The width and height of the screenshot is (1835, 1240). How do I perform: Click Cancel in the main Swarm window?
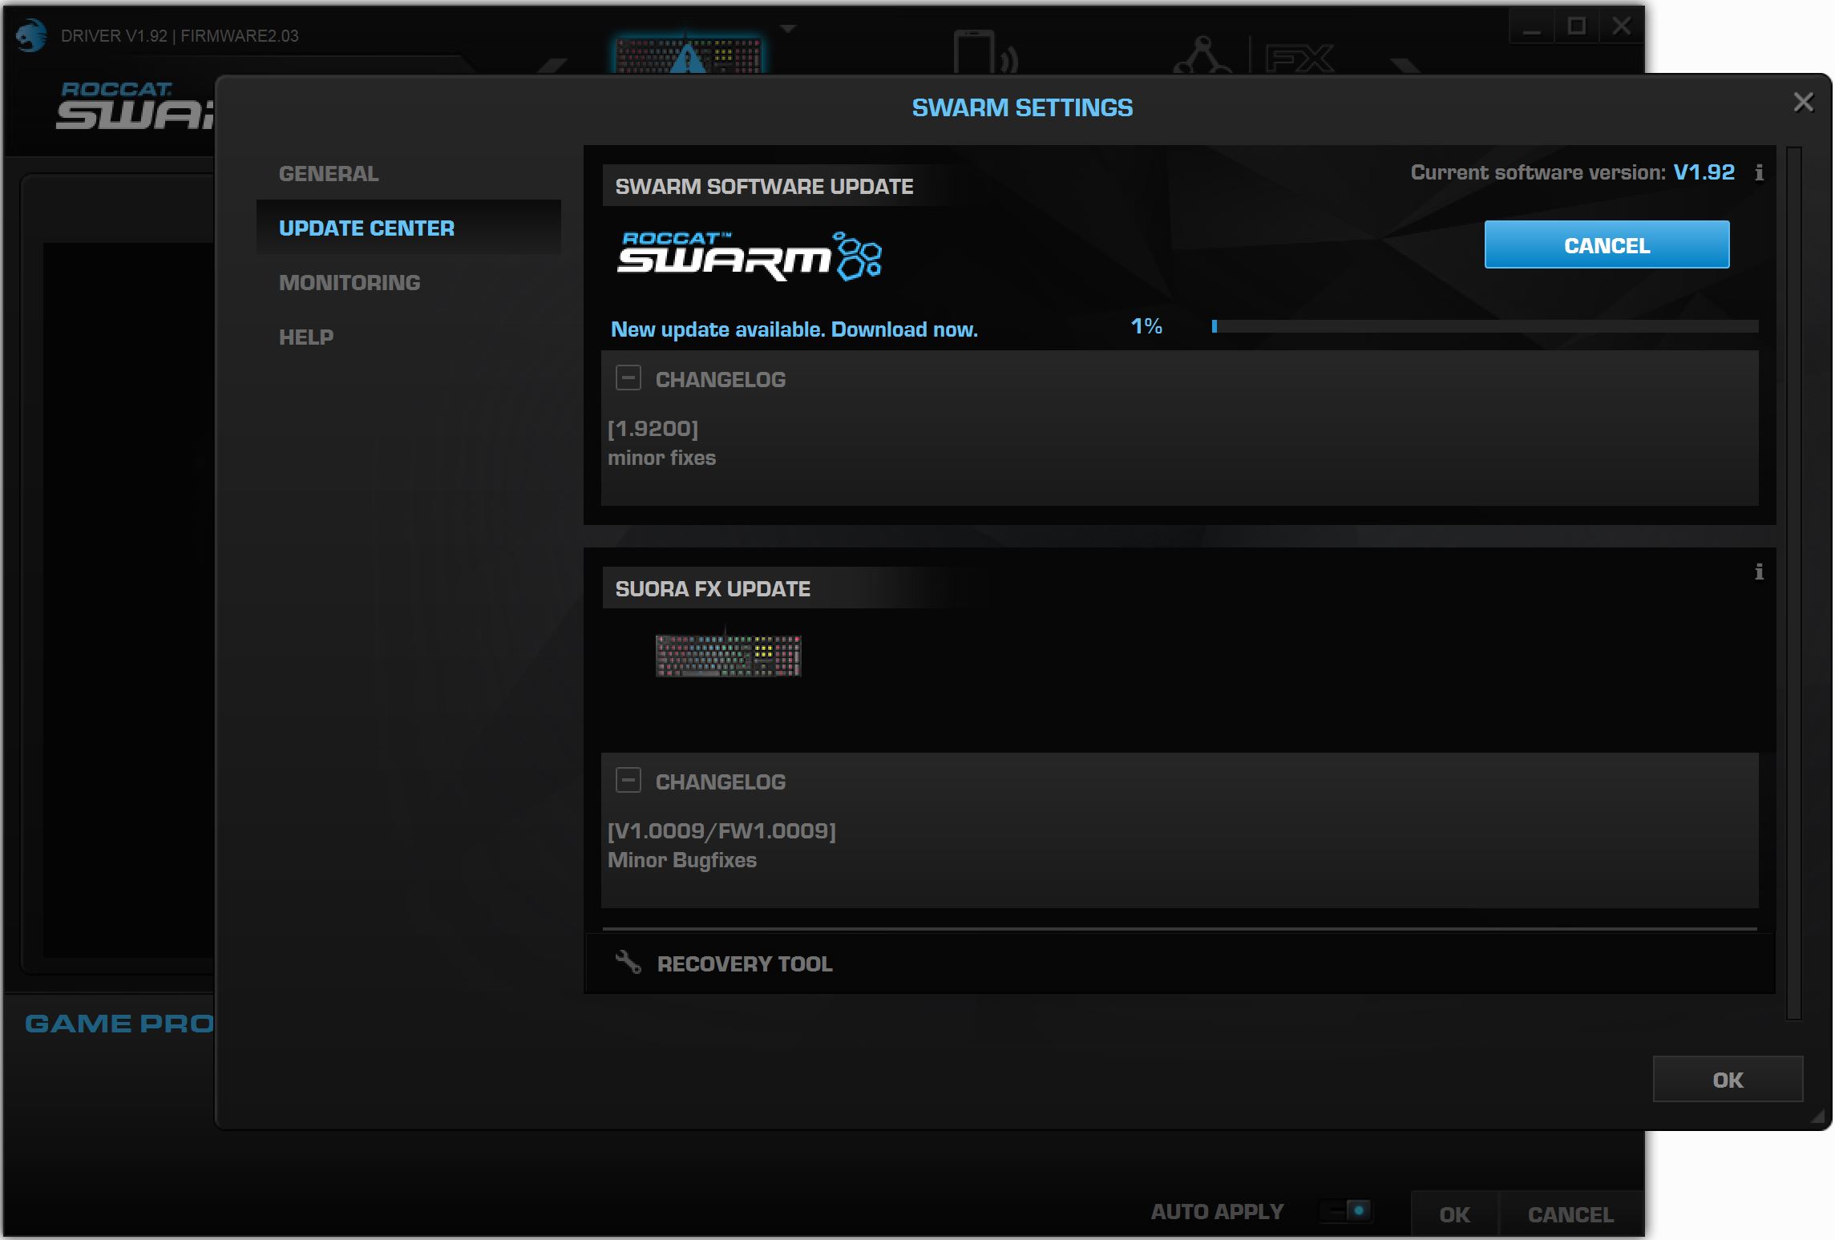1570,1215
